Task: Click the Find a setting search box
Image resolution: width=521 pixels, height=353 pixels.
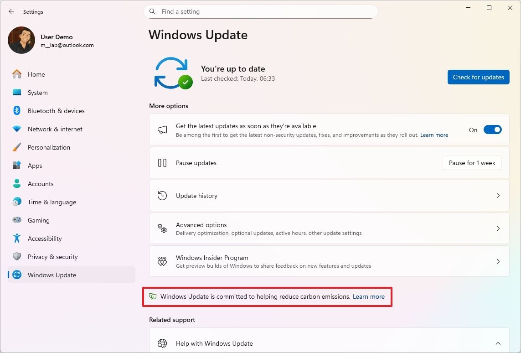Action: pos(260,11)
